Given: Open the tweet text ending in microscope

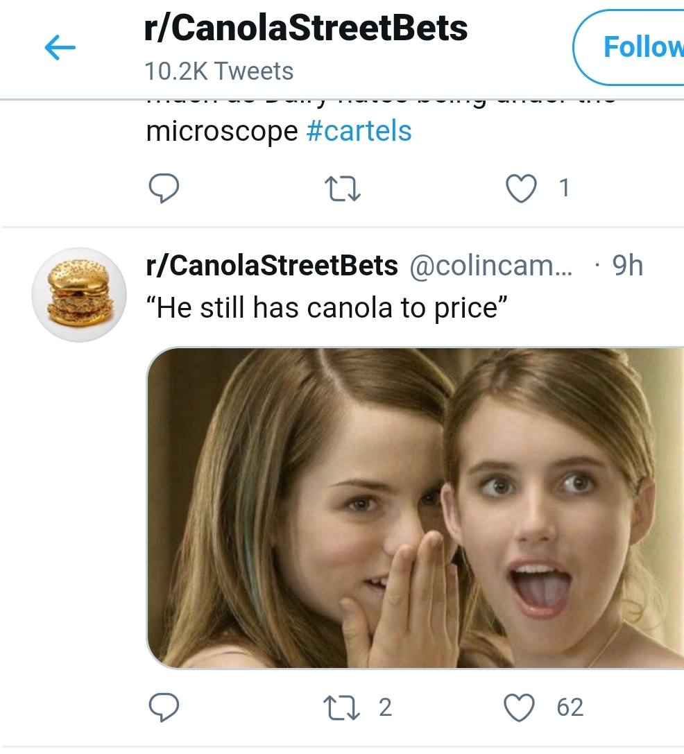Looking at the screenshot, I should [x=222, y=131].
